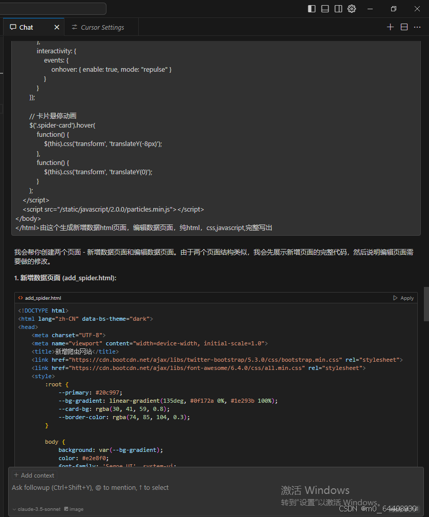Click the Chat tab speech bubble icon

click(13, 27)
